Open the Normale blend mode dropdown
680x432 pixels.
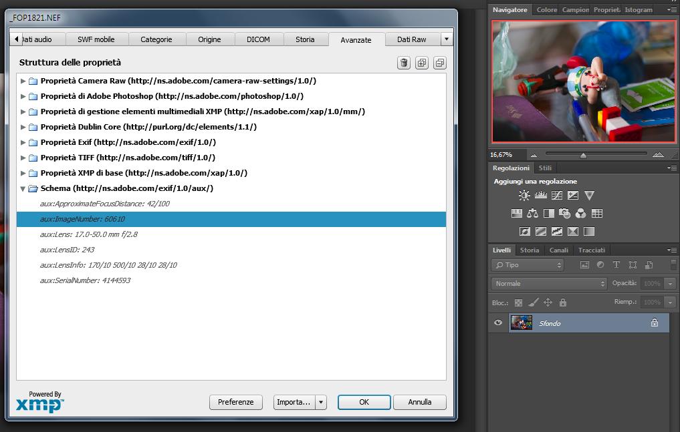pyautogui.click(x=549, y=284)
